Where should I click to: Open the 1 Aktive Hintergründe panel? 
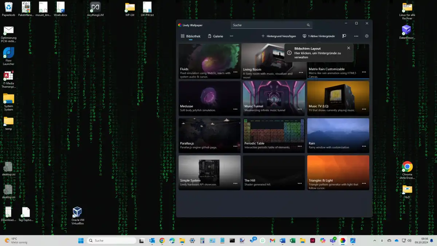319,36
